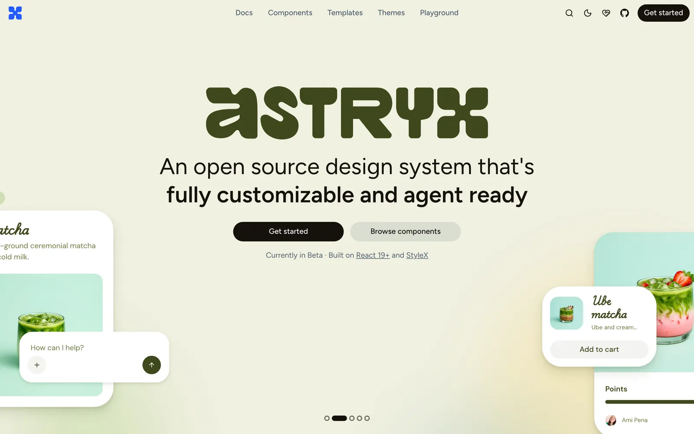This screenshot has width=694, height=434.
Task: Click the 'Currently in Beta' text
Action: [294, 255]
